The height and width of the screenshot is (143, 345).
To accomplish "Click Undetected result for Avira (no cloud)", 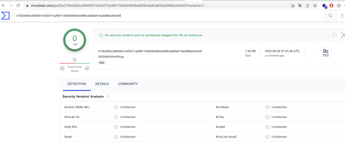I will (279, 137).
